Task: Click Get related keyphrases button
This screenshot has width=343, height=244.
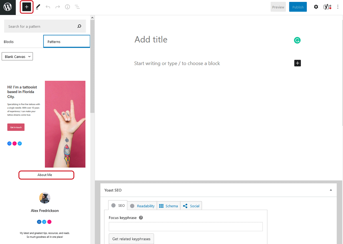Action: (131, 239)
